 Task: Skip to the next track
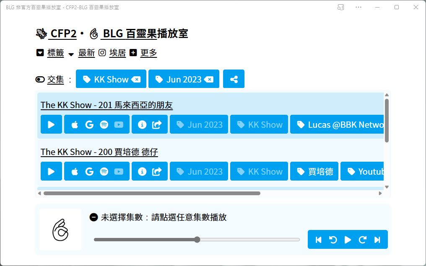(x=377, y=239)
